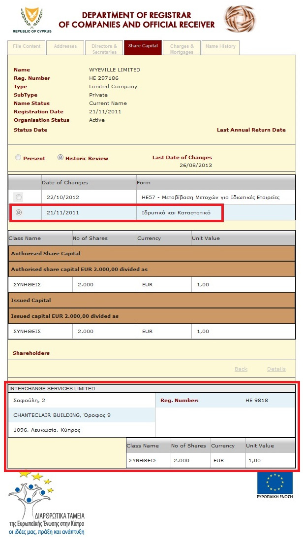The width and height of the screenshot is (304, 546).
Task: Open the Directors & Secretaries tab
Action: pos(104,48)
